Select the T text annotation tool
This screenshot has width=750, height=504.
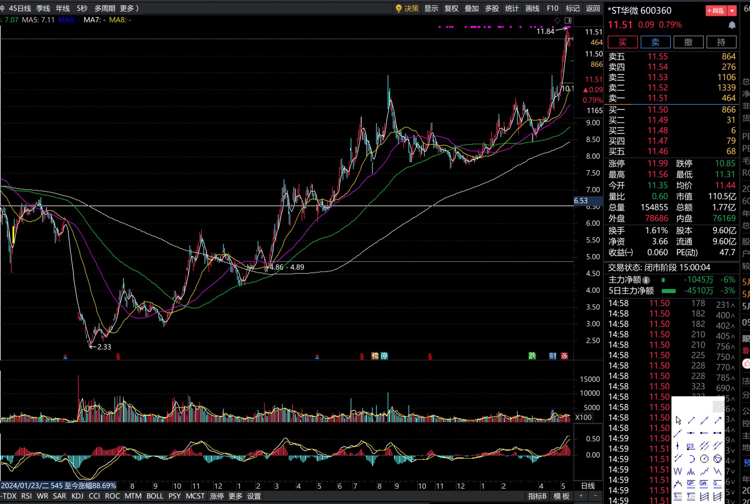point(691,496)
